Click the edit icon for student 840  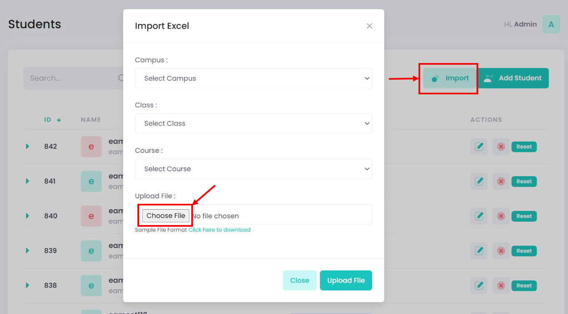[479, 216]
